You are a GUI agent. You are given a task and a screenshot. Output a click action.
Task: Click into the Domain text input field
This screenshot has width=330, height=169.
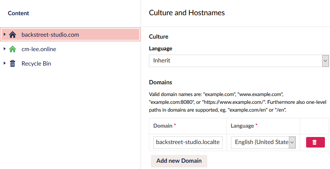tap(188, 142)
